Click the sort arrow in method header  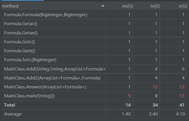pos(103,6)
